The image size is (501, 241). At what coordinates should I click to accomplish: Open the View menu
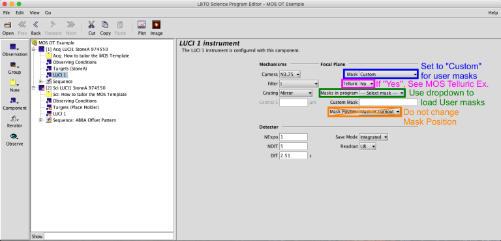point(35,13)
